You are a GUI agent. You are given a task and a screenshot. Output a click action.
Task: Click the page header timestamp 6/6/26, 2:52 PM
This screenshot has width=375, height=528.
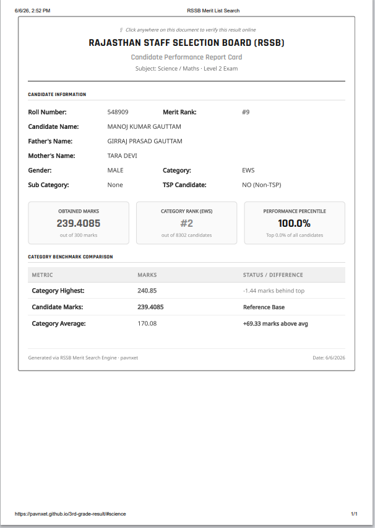pyautogui.click(x=33, y=11)
